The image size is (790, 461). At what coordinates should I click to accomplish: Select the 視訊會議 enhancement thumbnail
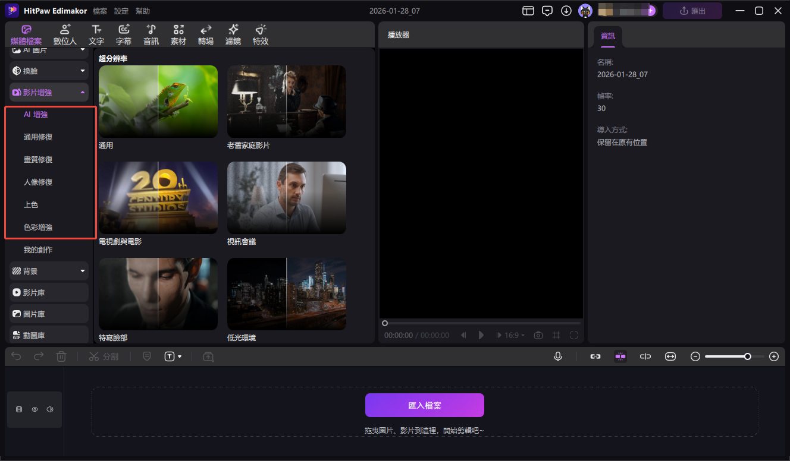pos(286,198)
